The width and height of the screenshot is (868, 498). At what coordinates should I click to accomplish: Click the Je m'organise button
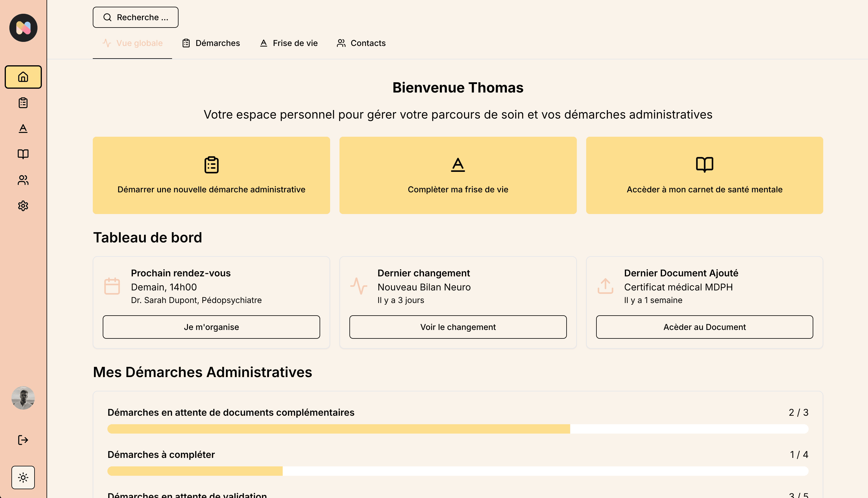pyautogui.click(x=211, y=327)
